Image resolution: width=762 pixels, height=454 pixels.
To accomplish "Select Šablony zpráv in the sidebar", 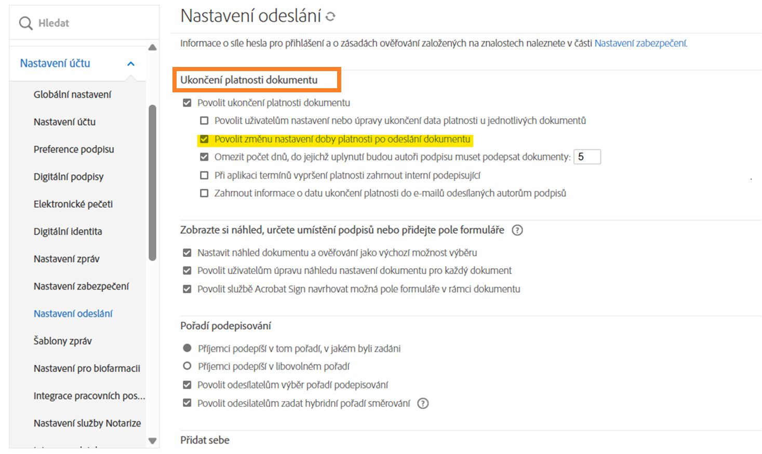I will [62, 341].
